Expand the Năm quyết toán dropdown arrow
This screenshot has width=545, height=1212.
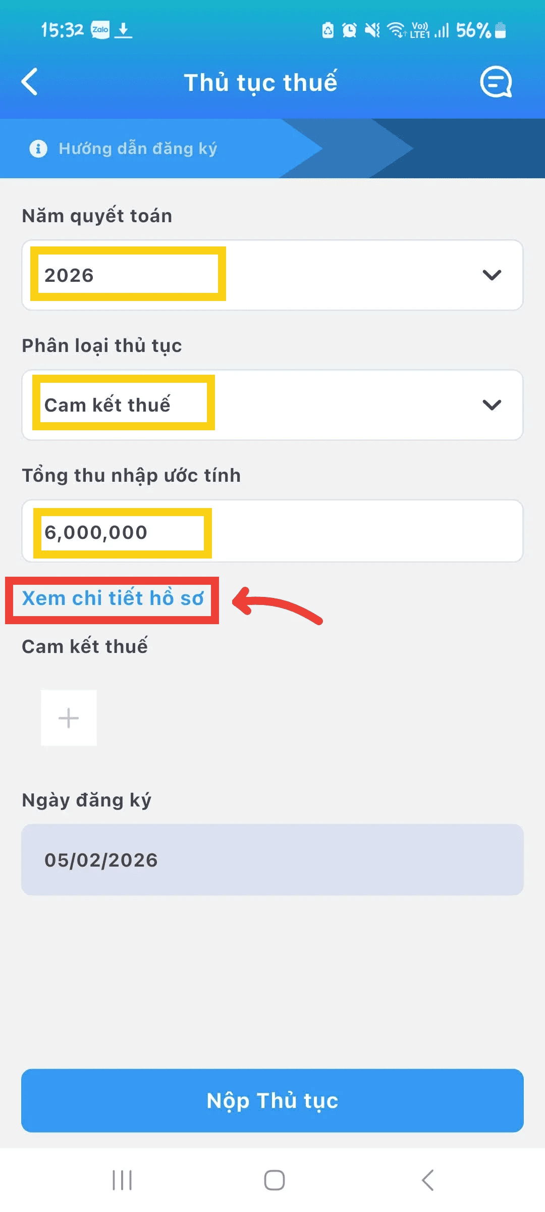[x=492, y=275]
